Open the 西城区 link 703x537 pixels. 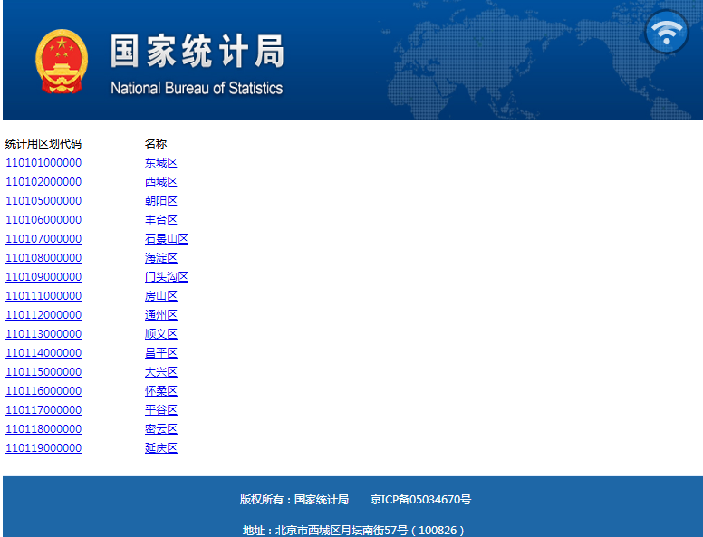[x=161, y=181]
